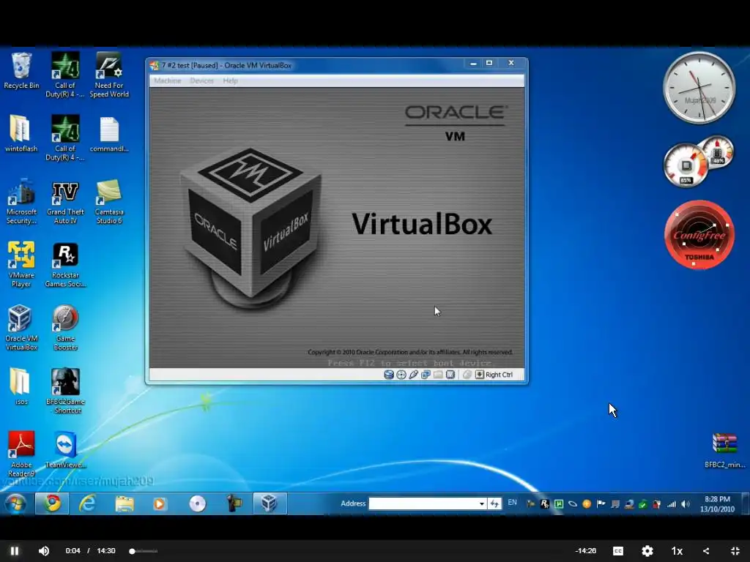Open the Machine menu in VirtualBox

pyautogui.click(x=168, y=80)
